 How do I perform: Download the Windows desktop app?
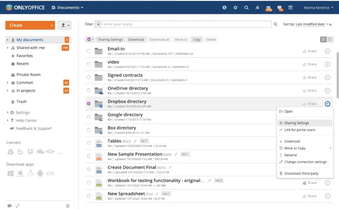[10, 173]
